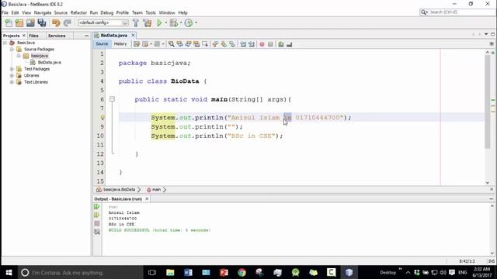Collapse the main method code fold
Image resolution: width=497 pixels, height=279 pixels.
click(112, 99)
